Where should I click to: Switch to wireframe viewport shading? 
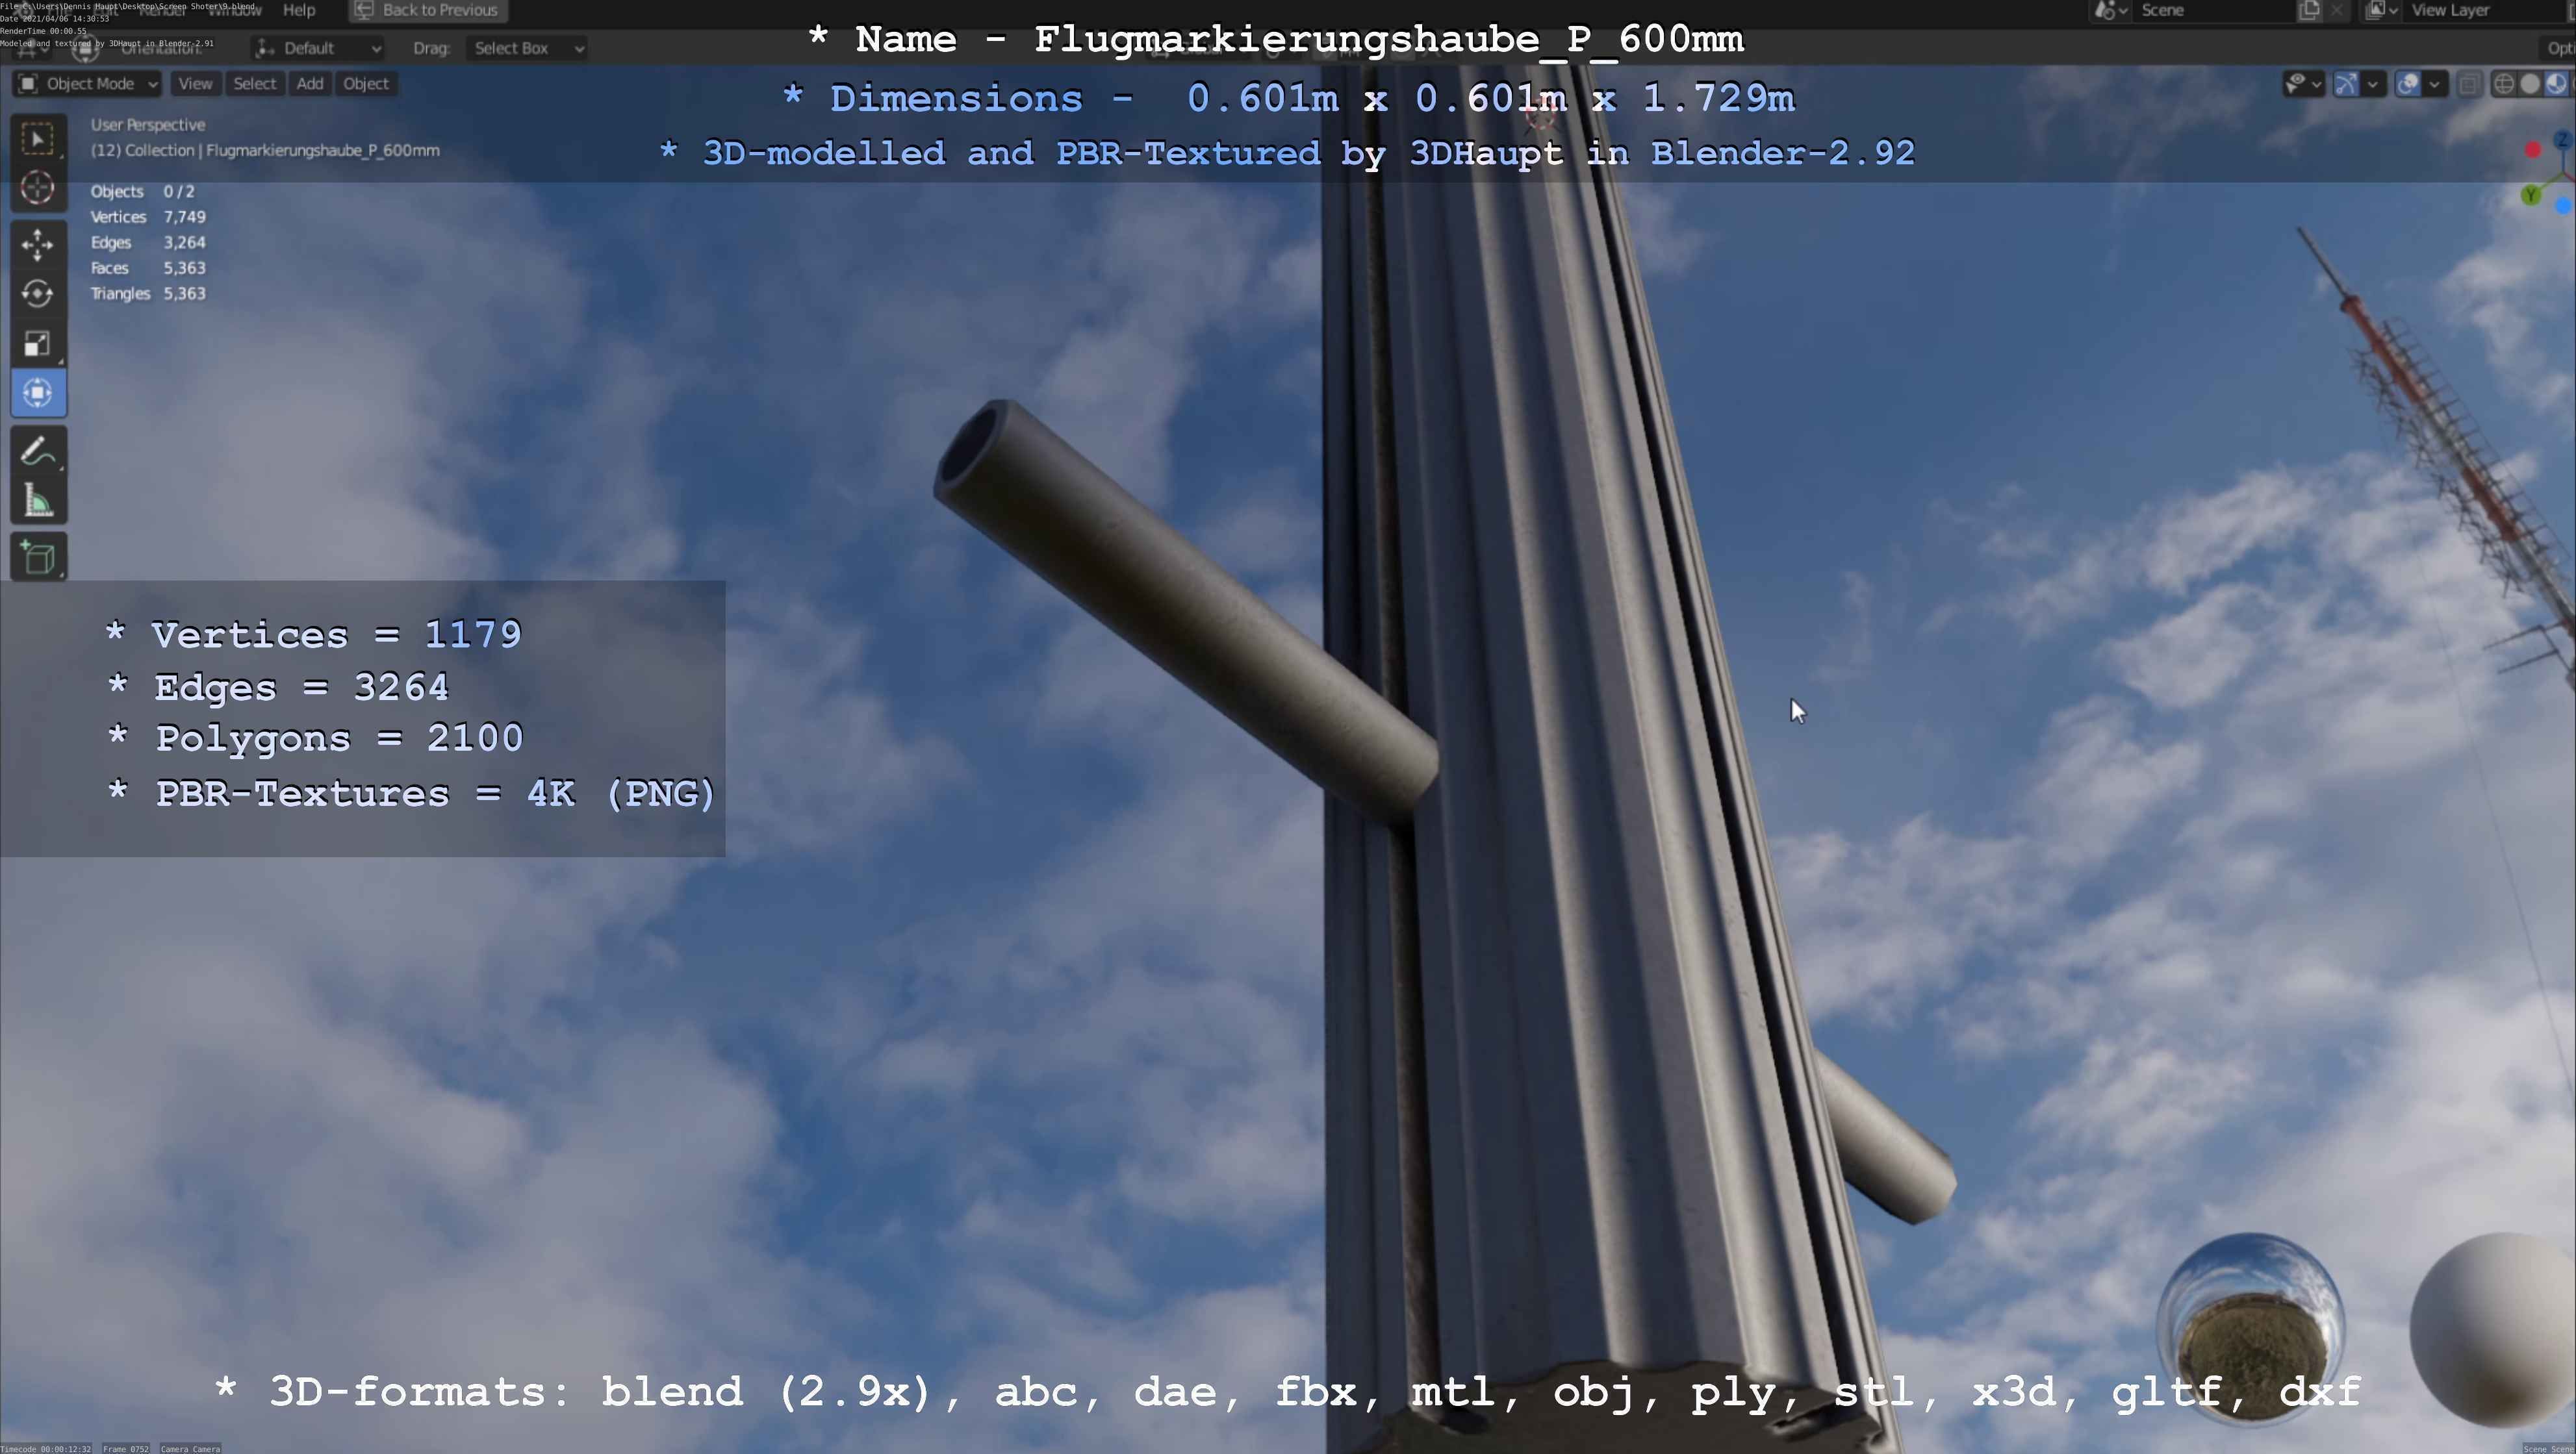pos(2504,84)
